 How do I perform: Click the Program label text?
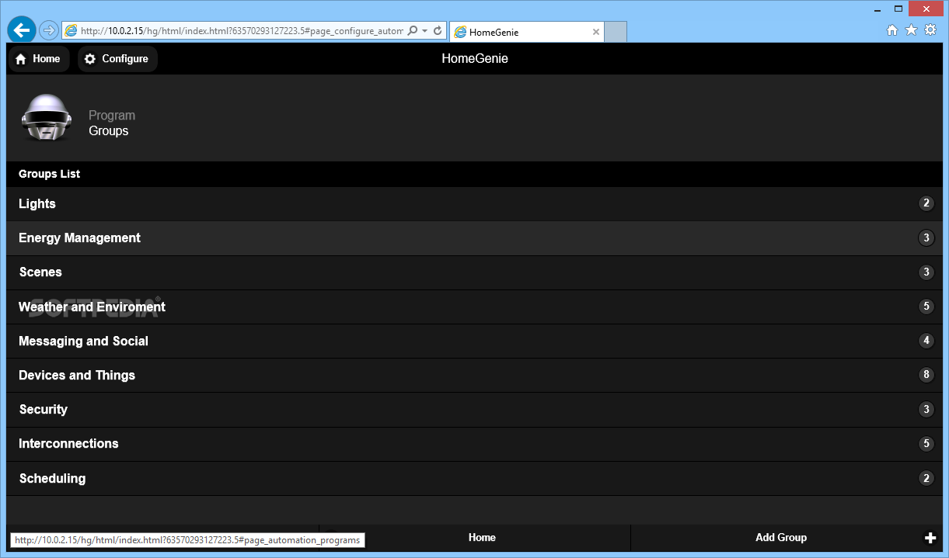click(112, 116)
